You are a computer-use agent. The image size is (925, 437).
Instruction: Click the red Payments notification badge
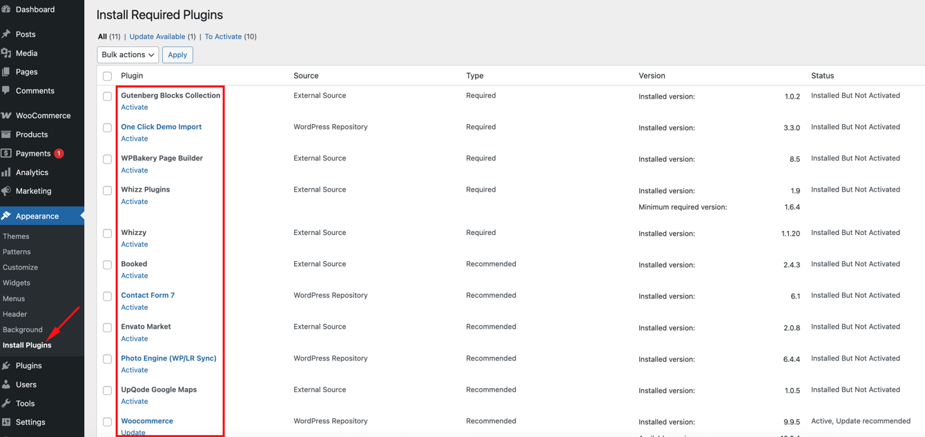(x=59, y=153)
